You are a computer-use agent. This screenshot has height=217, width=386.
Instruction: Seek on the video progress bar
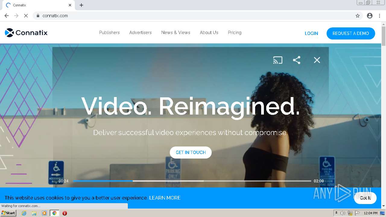(x=192, y=181)
